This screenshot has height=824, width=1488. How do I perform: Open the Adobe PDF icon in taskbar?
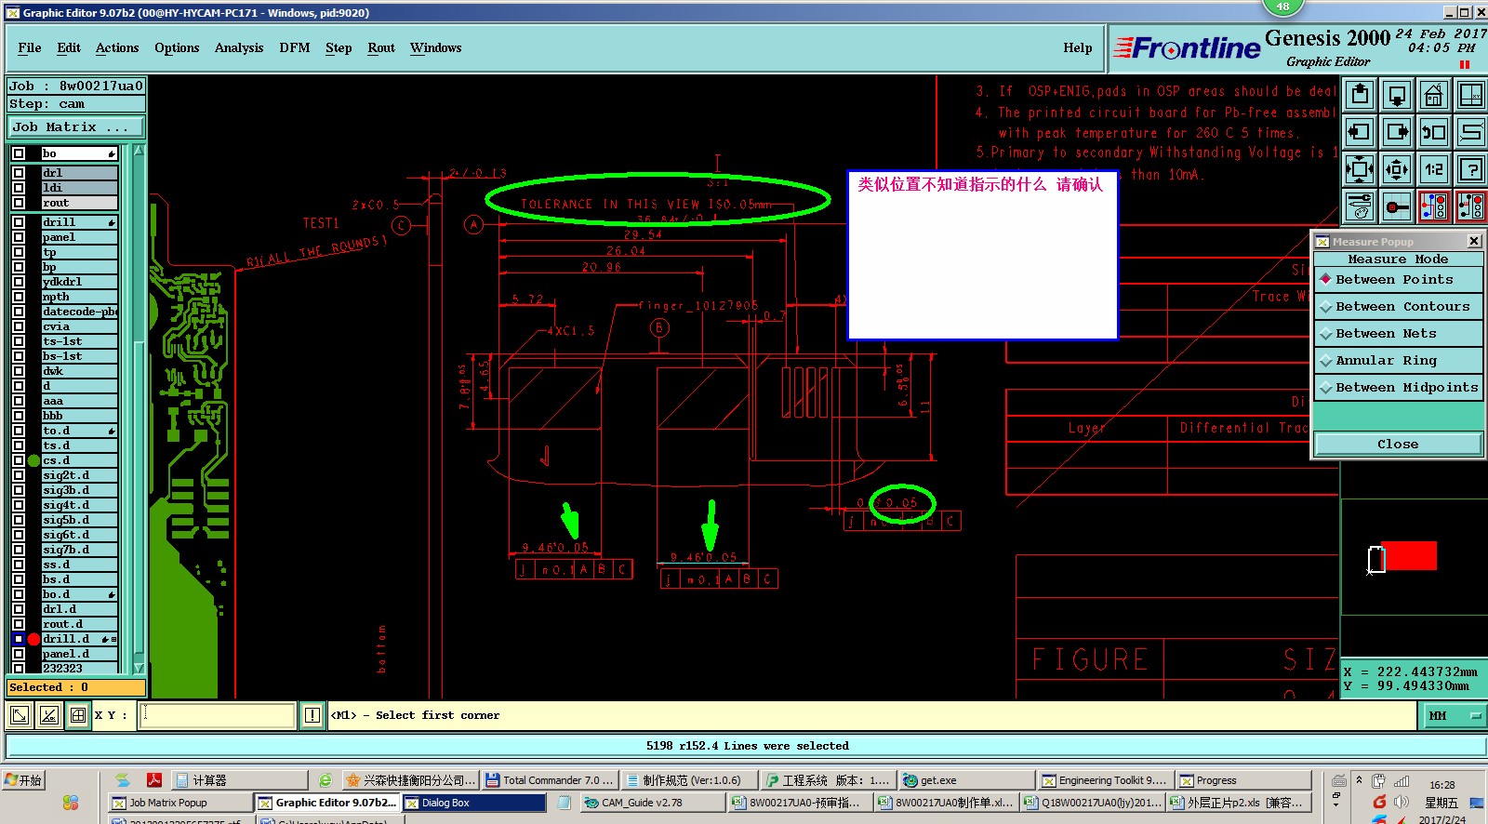(x=154, y=780)
